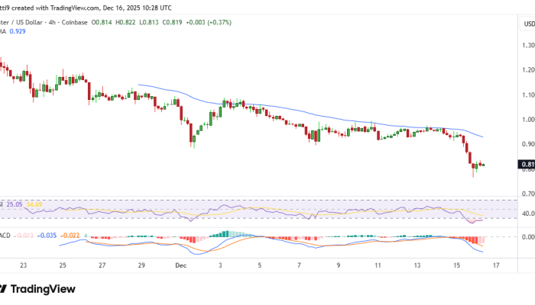Image resolution: width=535 pixels, height=305 pixels.
Task: Click the current price label 0.81
Action: (x=527, y=164)
